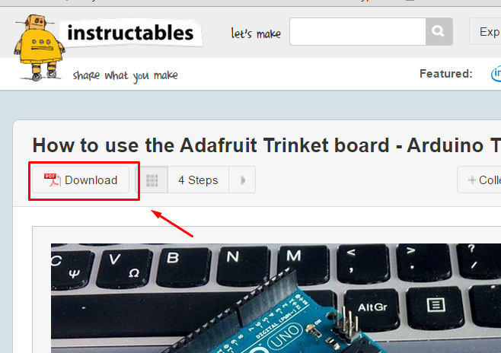The height and width of the screenshot is (353, 501).
Task: Click the plus icon beside Collect
Action: pos(471,180)
